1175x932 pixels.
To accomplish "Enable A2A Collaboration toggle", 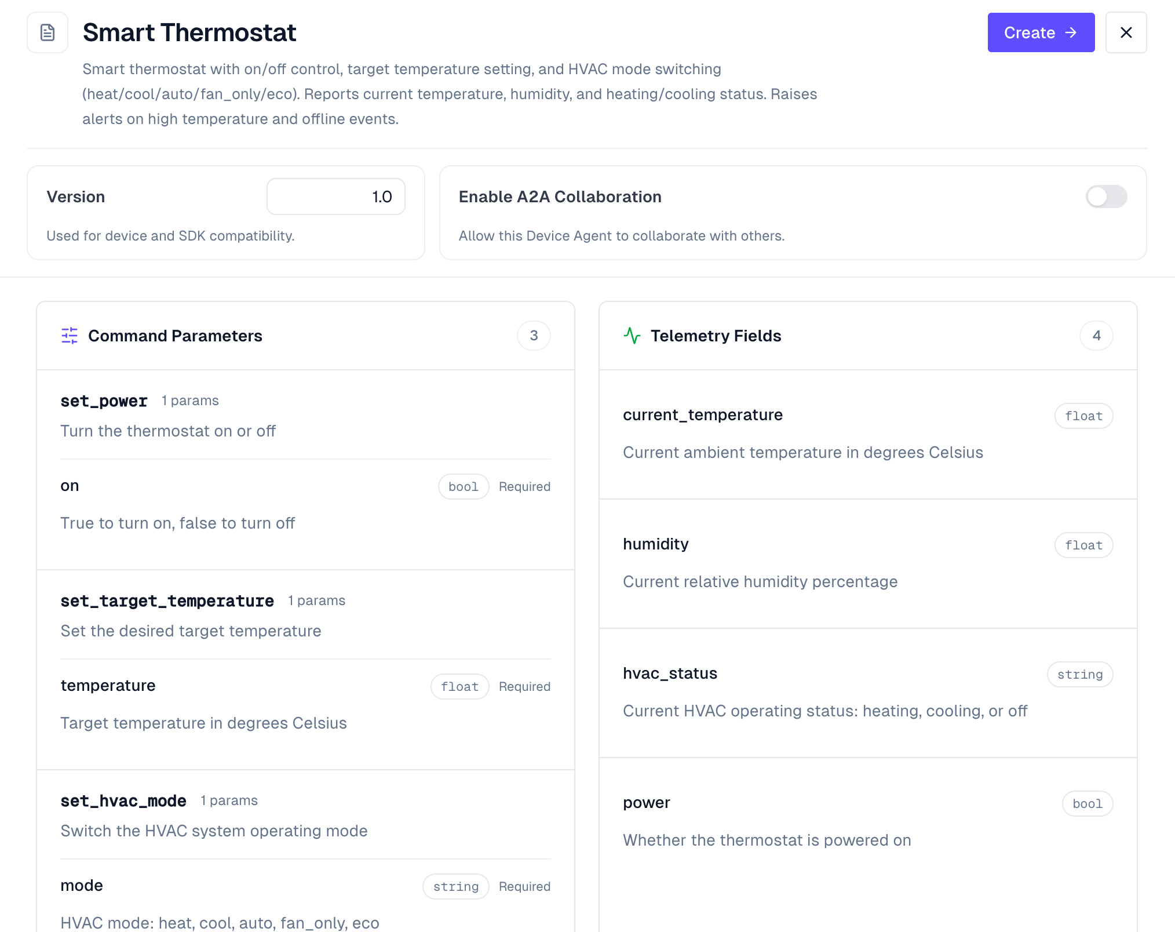I will pos(1106,196).
